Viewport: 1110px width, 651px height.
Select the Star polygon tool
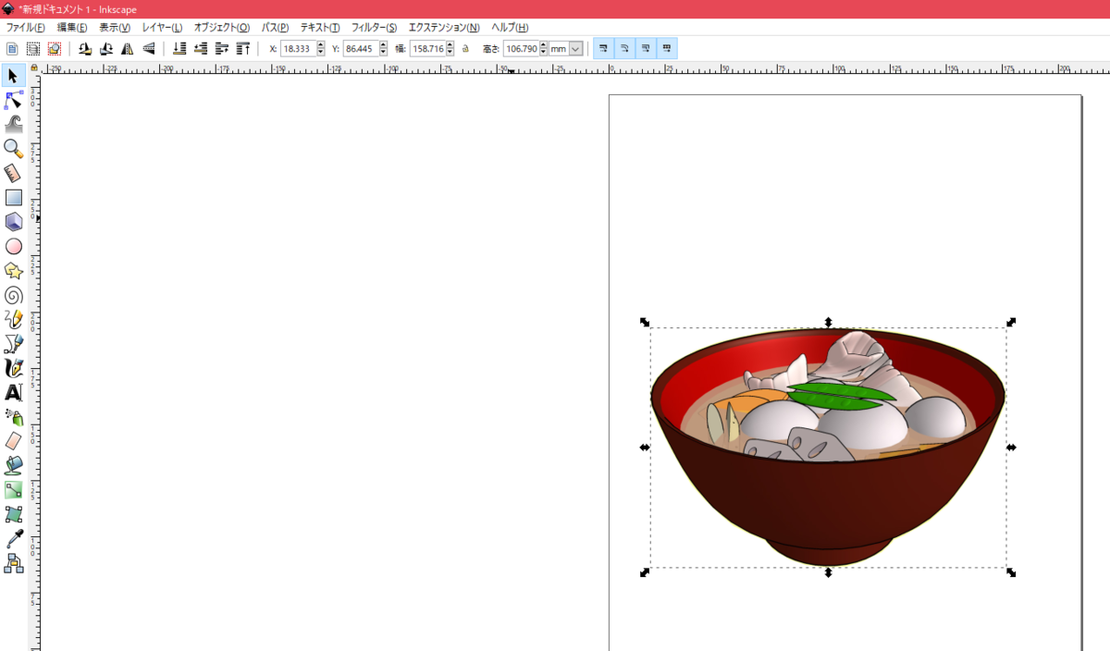point(13,271)
